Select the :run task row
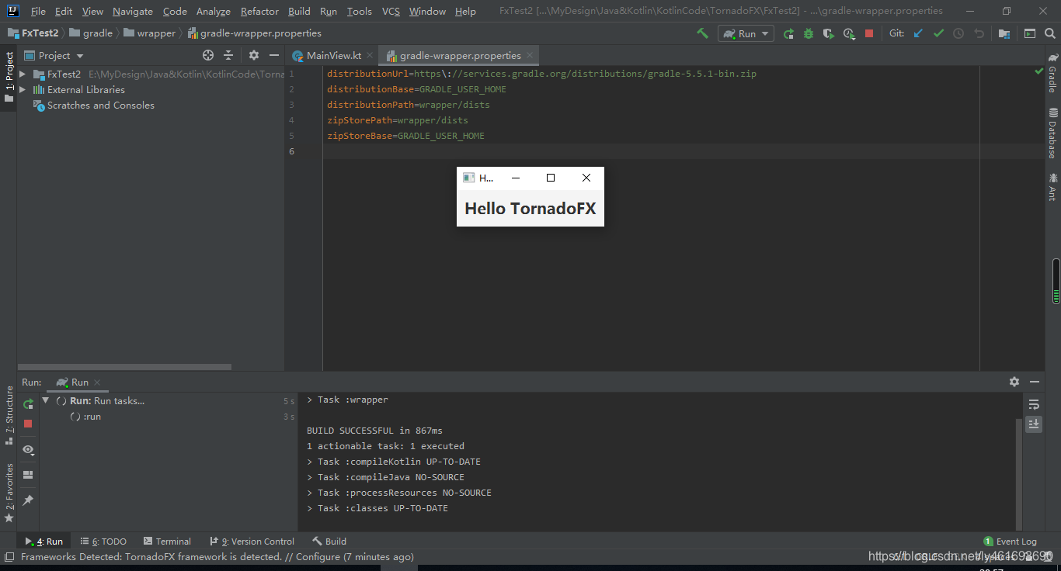1061x571 pixels. [167, 417]
